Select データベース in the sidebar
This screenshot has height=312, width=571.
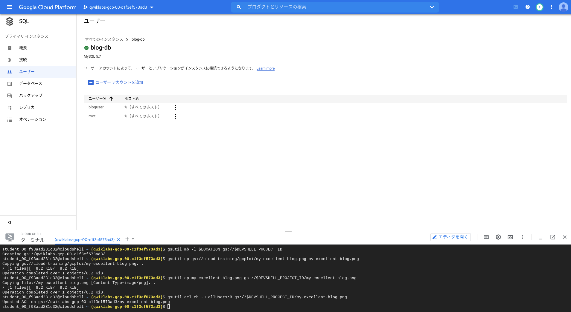(31, 84)
